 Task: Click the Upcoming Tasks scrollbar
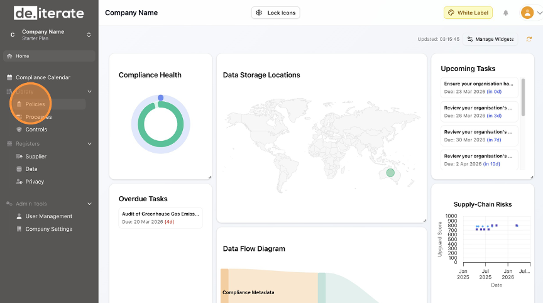523,98
